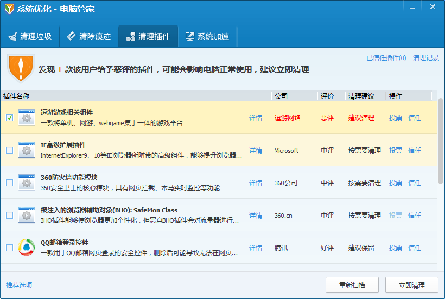
Task: Click the 建议保留 suggestion cell
Action: (361, 248)
